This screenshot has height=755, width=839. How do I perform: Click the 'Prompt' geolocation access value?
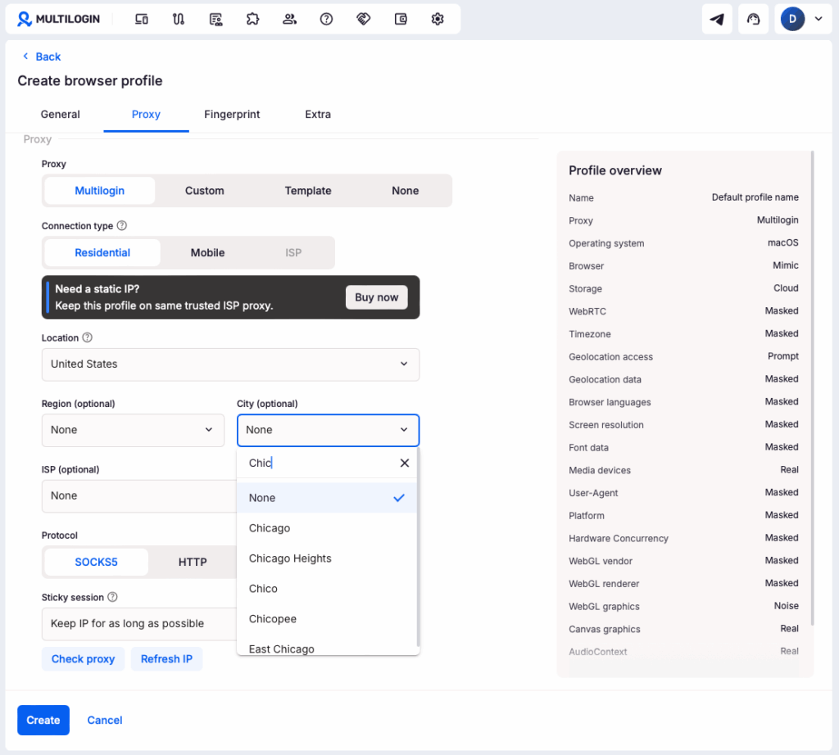[x=782, y=356]
